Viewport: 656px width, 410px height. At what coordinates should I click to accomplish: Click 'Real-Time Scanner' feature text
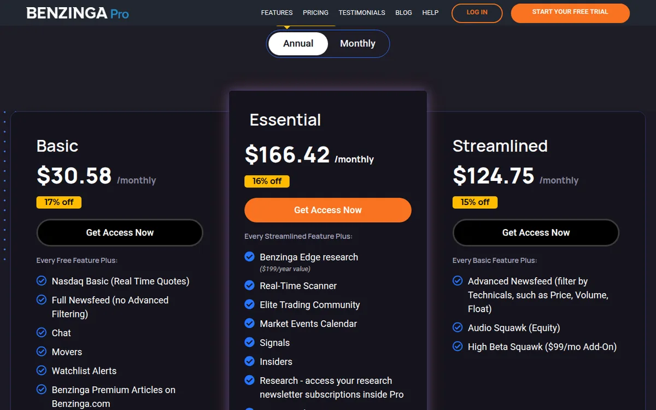(x=298, y=286)
